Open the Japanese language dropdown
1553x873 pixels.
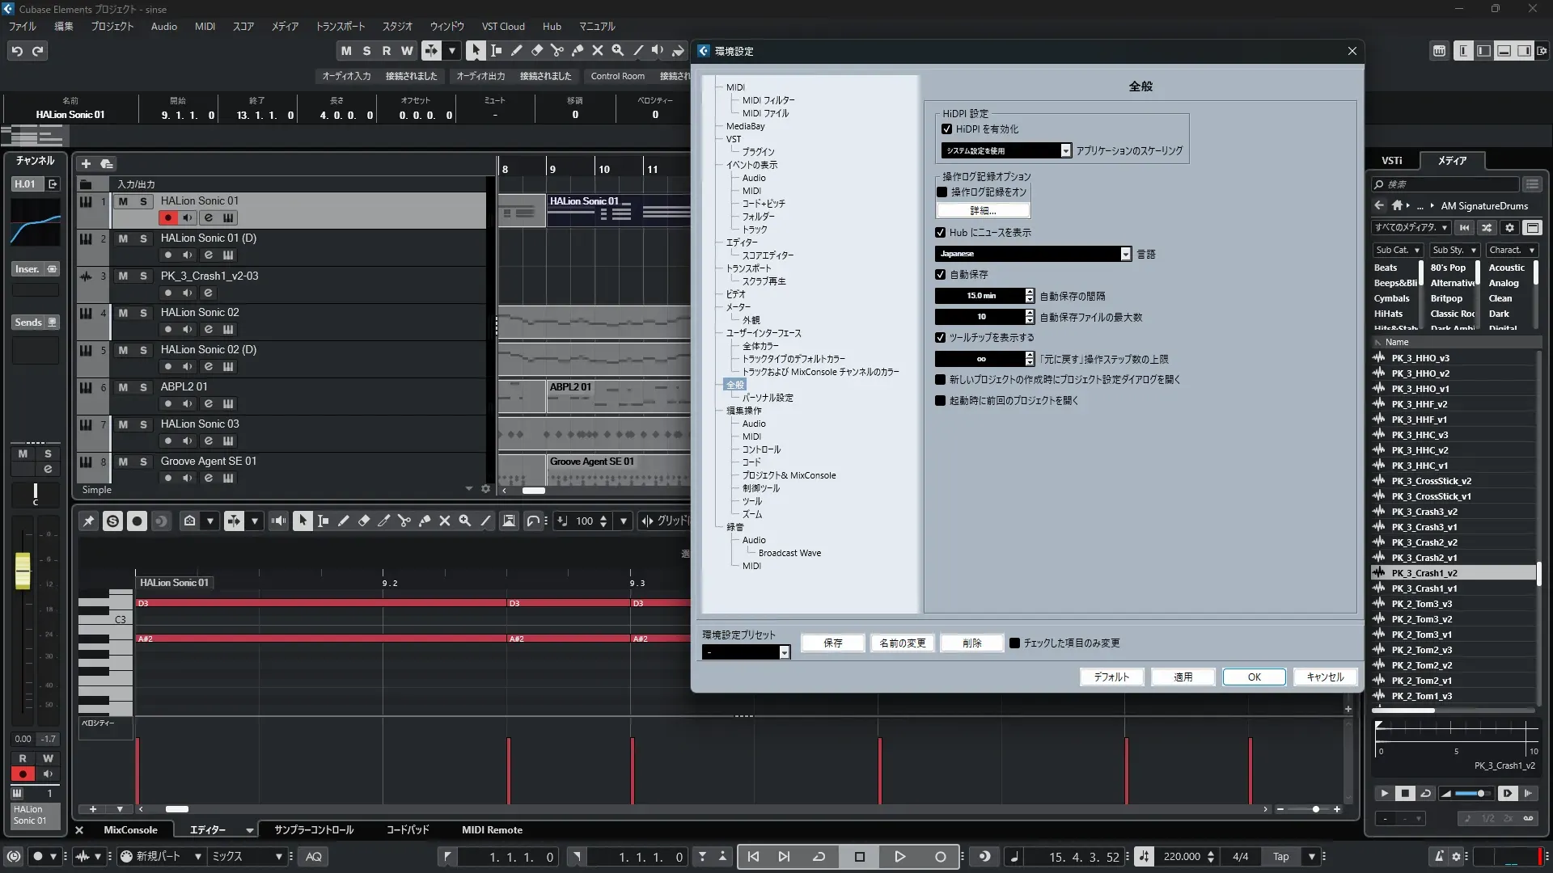point(1125,254)
